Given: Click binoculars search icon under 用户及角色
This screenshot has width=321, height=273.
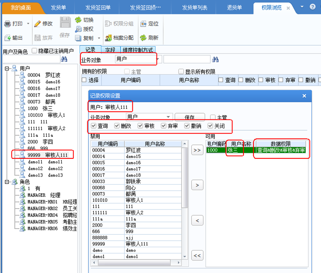Looking at the screenshot, I should (64, 59).
